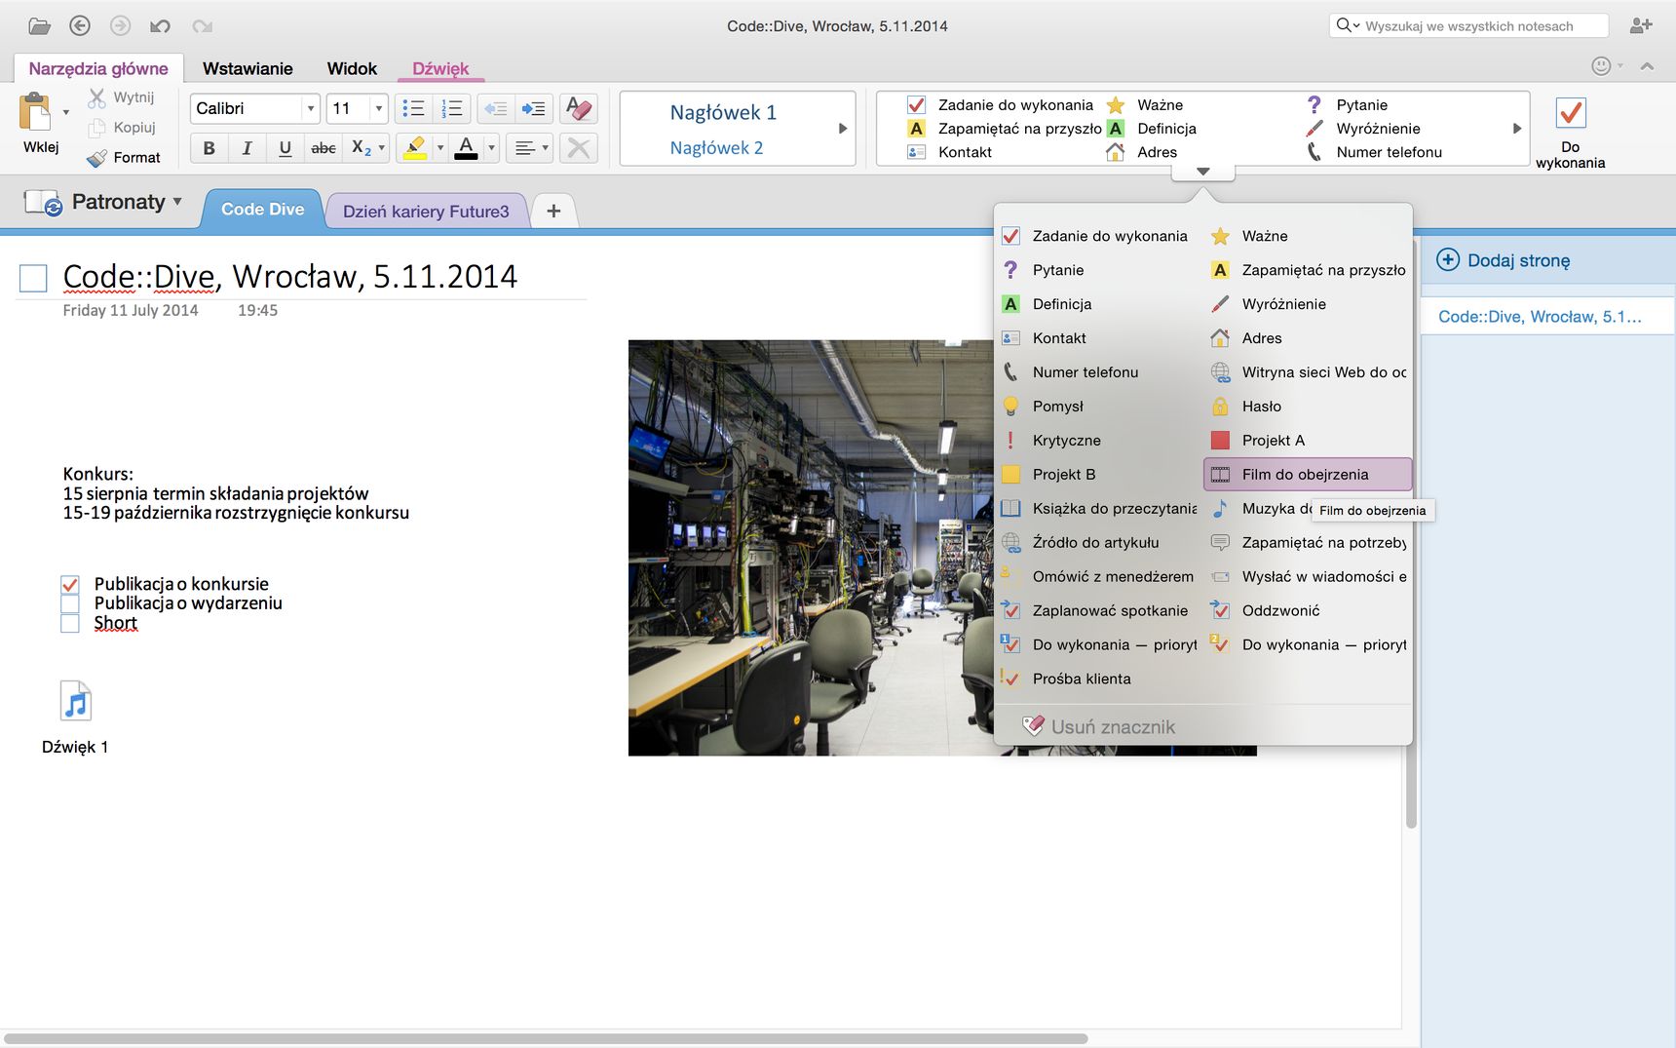Underline the selected text
Screen dimensions: 1676x1048
pyautogui.click(x=285, y=148)
